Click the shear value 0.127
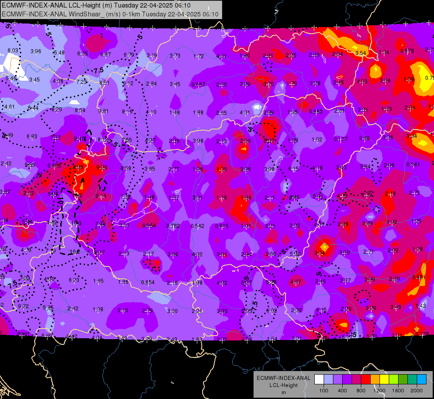The height and width of the screenshot is (399, 434). [x=341, y=139]
